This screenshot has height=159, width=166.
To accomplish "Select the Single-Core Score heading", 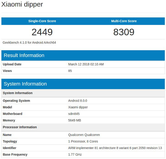I will (42, 21).
